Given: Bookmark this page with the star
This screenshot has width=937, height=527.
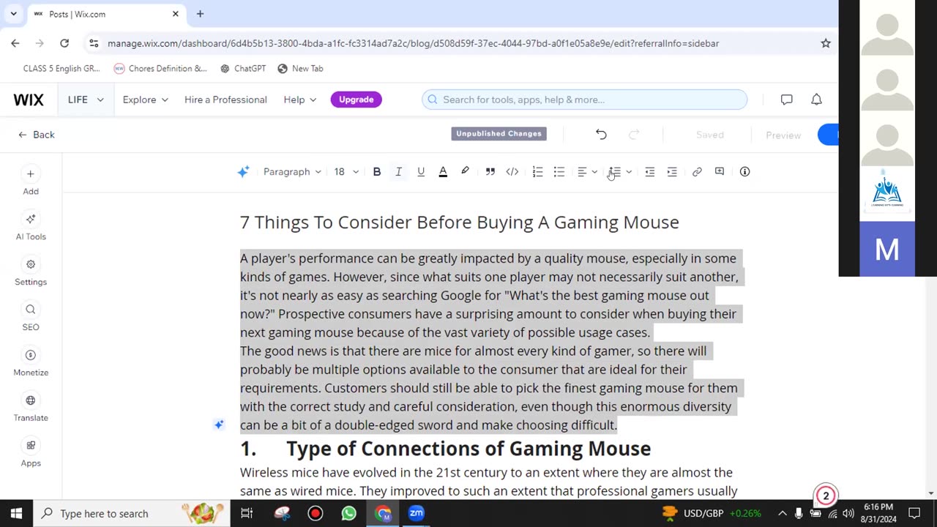Looking at the screenshot, I should pyautogui.click(x=826, y=43).
